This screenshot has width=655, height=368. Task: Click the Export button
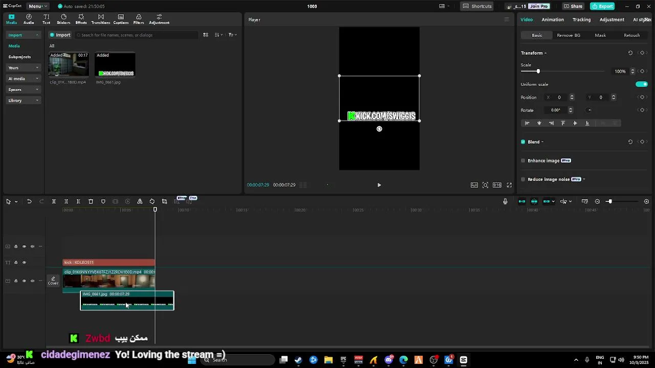coord(602,6)
